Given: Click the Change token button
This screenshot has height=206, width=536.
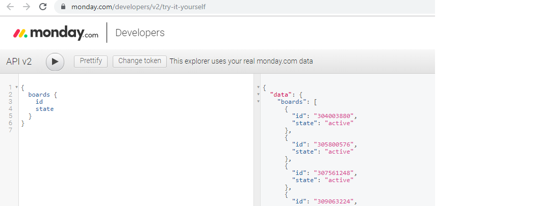Looking at the screenshot, I should coord(140,62).
